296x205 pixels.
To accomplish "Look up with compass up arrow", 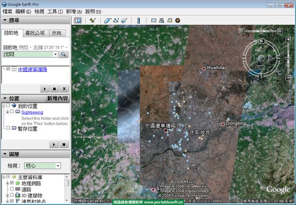I will coord(261,50).
